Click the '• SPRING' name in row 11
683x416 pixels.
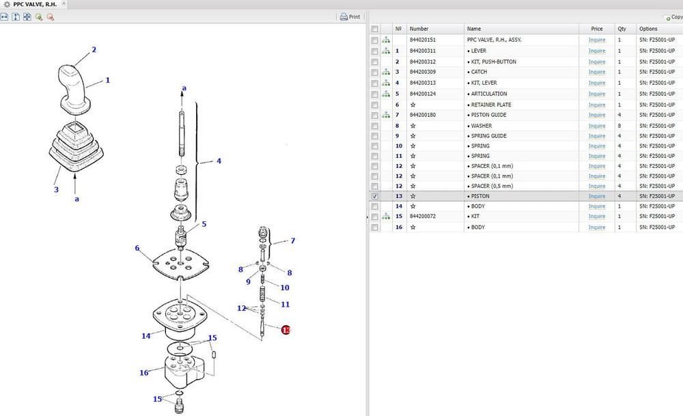pyautogui.click(x=478, y=156)
